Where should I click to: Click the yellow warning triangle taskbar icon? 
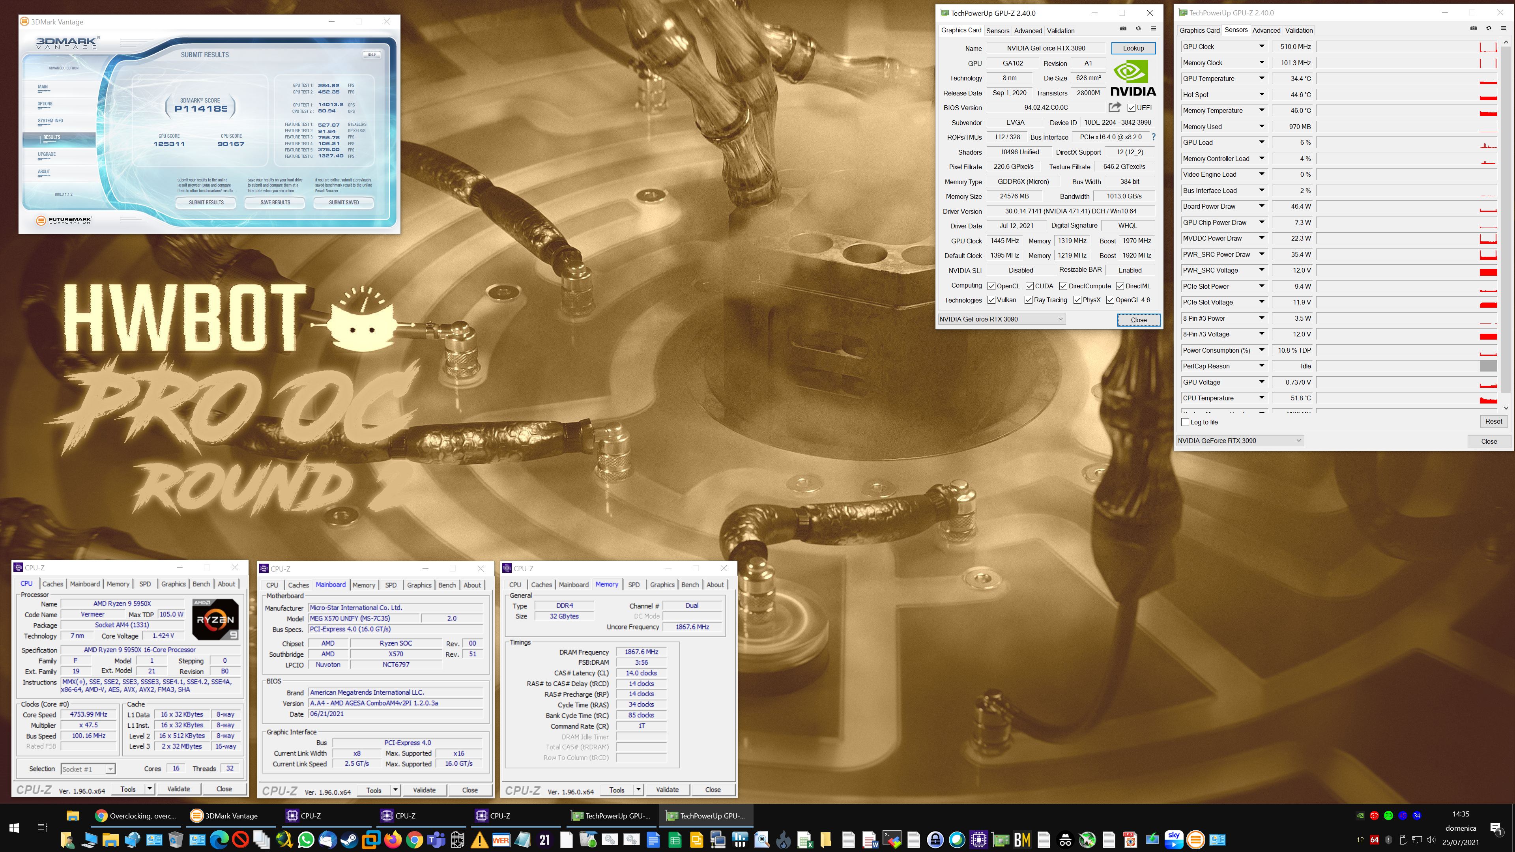(479, 840)
